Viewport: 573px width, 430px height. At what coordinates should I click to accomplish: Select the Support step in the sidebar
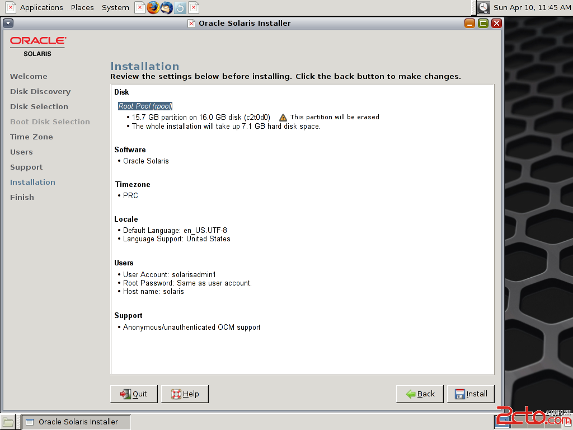tap(26, 167)
